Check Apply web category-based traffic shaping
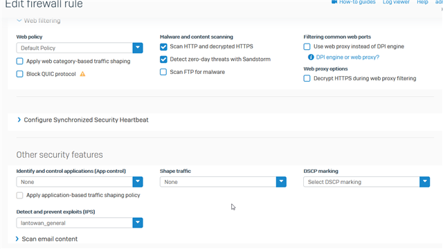This screenshot has height=249, width=443. [20, 62]
